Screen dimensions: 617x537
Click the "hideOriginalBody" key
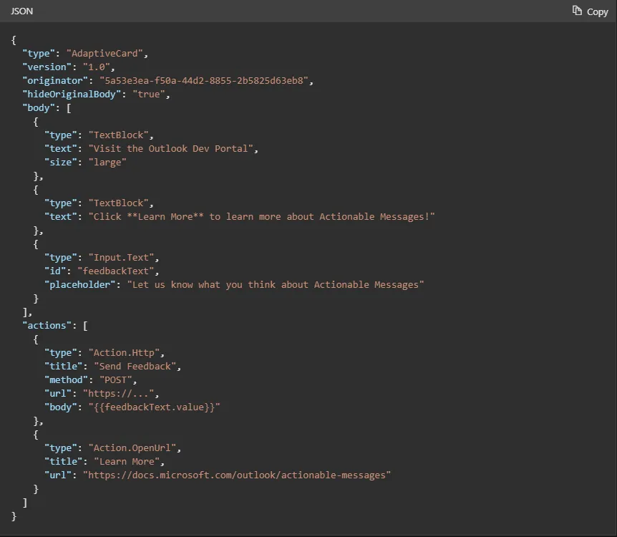pos(72,95)
